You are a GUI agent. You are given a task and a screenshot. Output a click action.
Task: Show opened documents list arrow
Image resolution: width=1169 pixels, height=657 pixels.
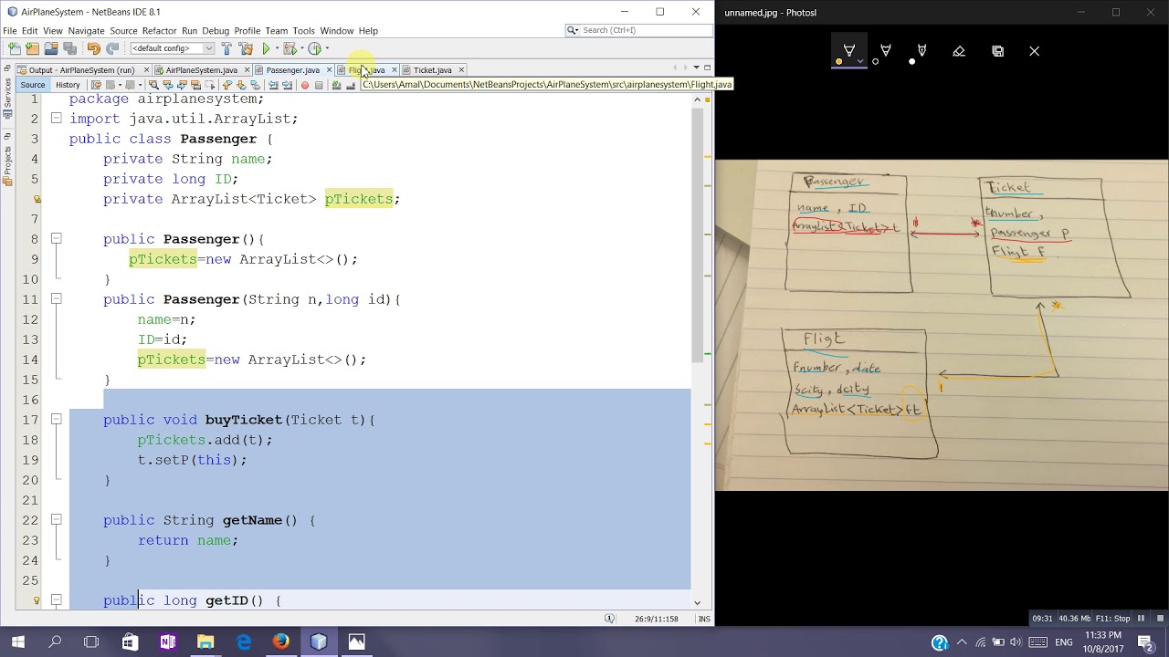696,68
